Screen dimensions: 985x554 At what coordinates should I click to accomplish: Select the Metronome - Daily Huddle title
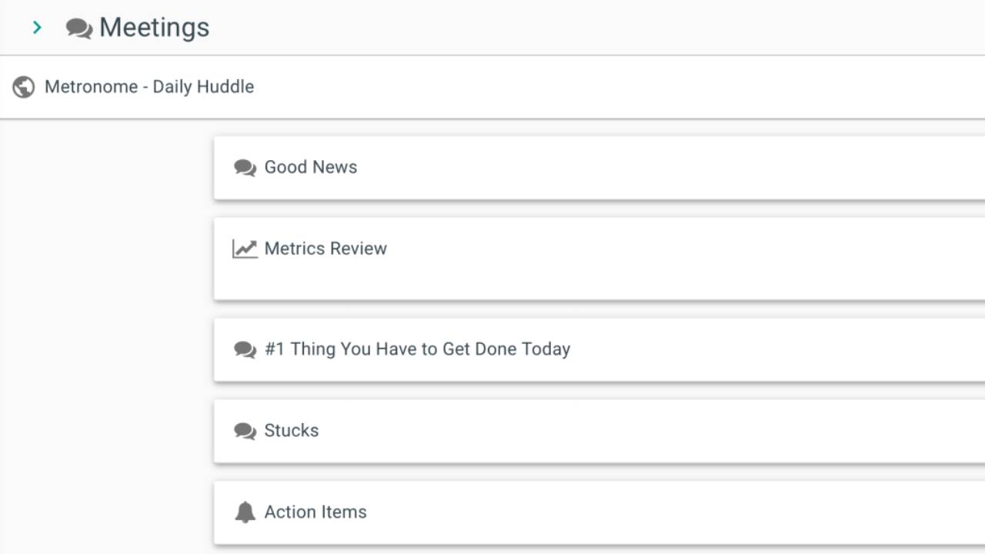click(x=149, y=87)
